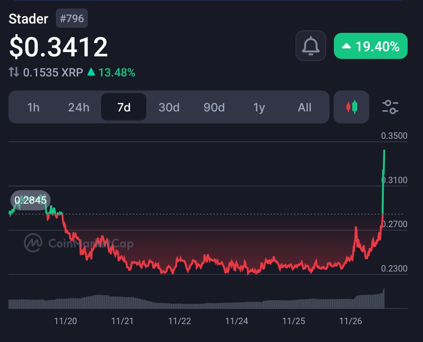Tap the green price spike on chart
The image size is (423, 342).
click(x=383, y=182)
